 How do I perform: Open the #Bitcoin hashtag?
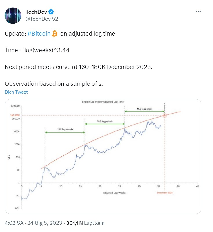point(39,34)
